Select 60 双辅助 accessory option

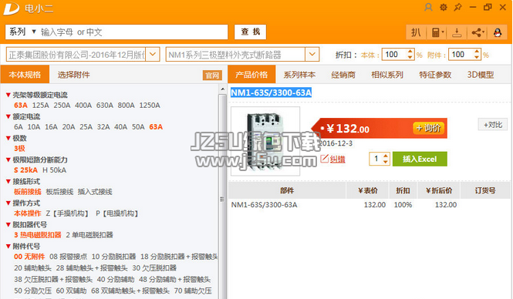(x=71, y=291)
